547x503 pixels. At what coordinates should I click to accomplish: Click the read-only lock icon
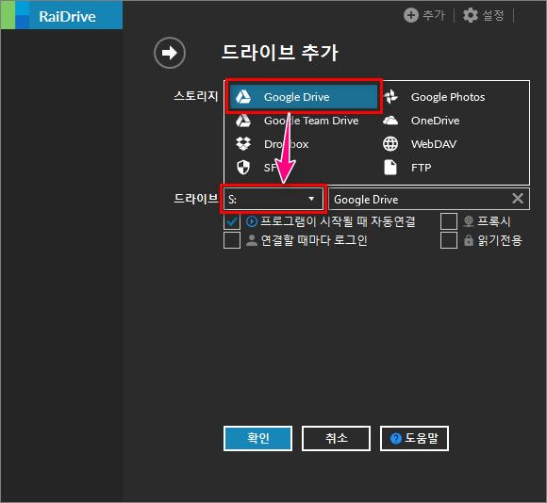[469, 240]
